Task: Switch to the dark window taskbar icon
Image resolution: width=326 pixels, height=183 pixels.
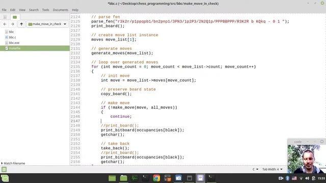Action: [189, 178]
